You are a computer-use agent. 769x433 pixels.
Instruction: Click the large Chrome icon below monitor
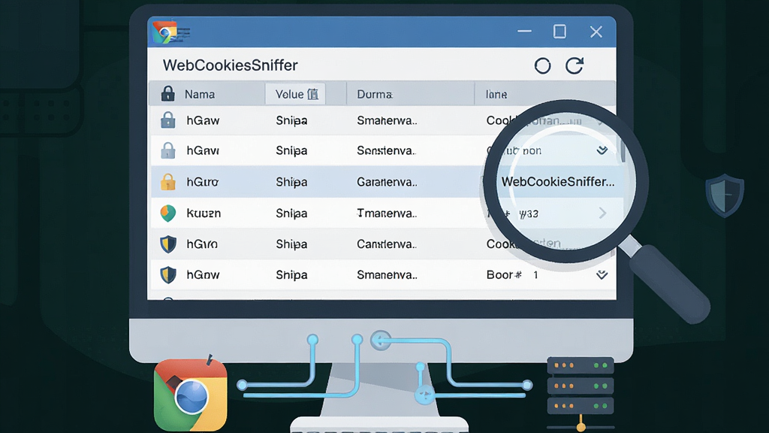(x=190, y=395)
